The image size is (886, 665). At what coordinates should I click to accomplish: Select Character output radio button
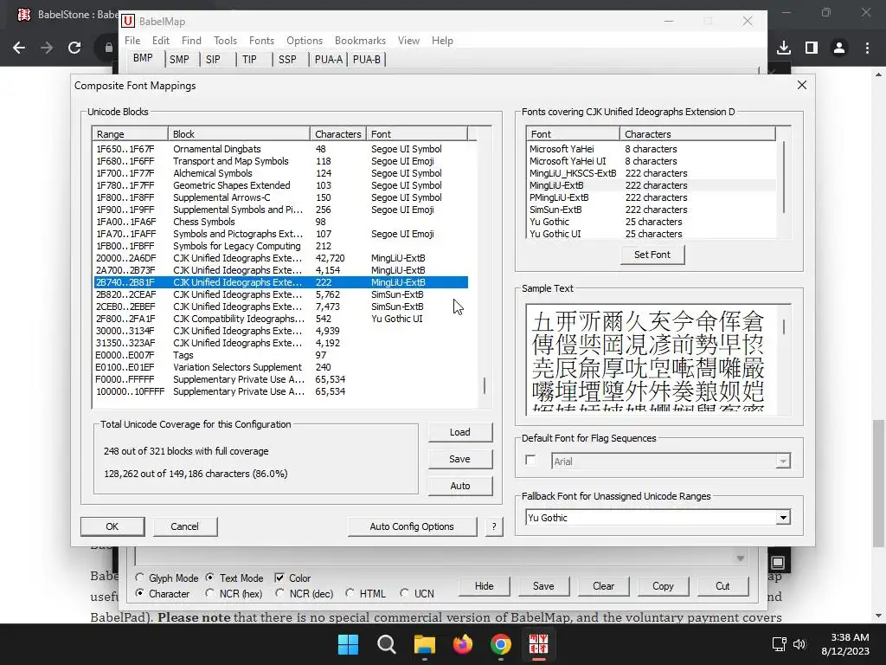(139, 594)
